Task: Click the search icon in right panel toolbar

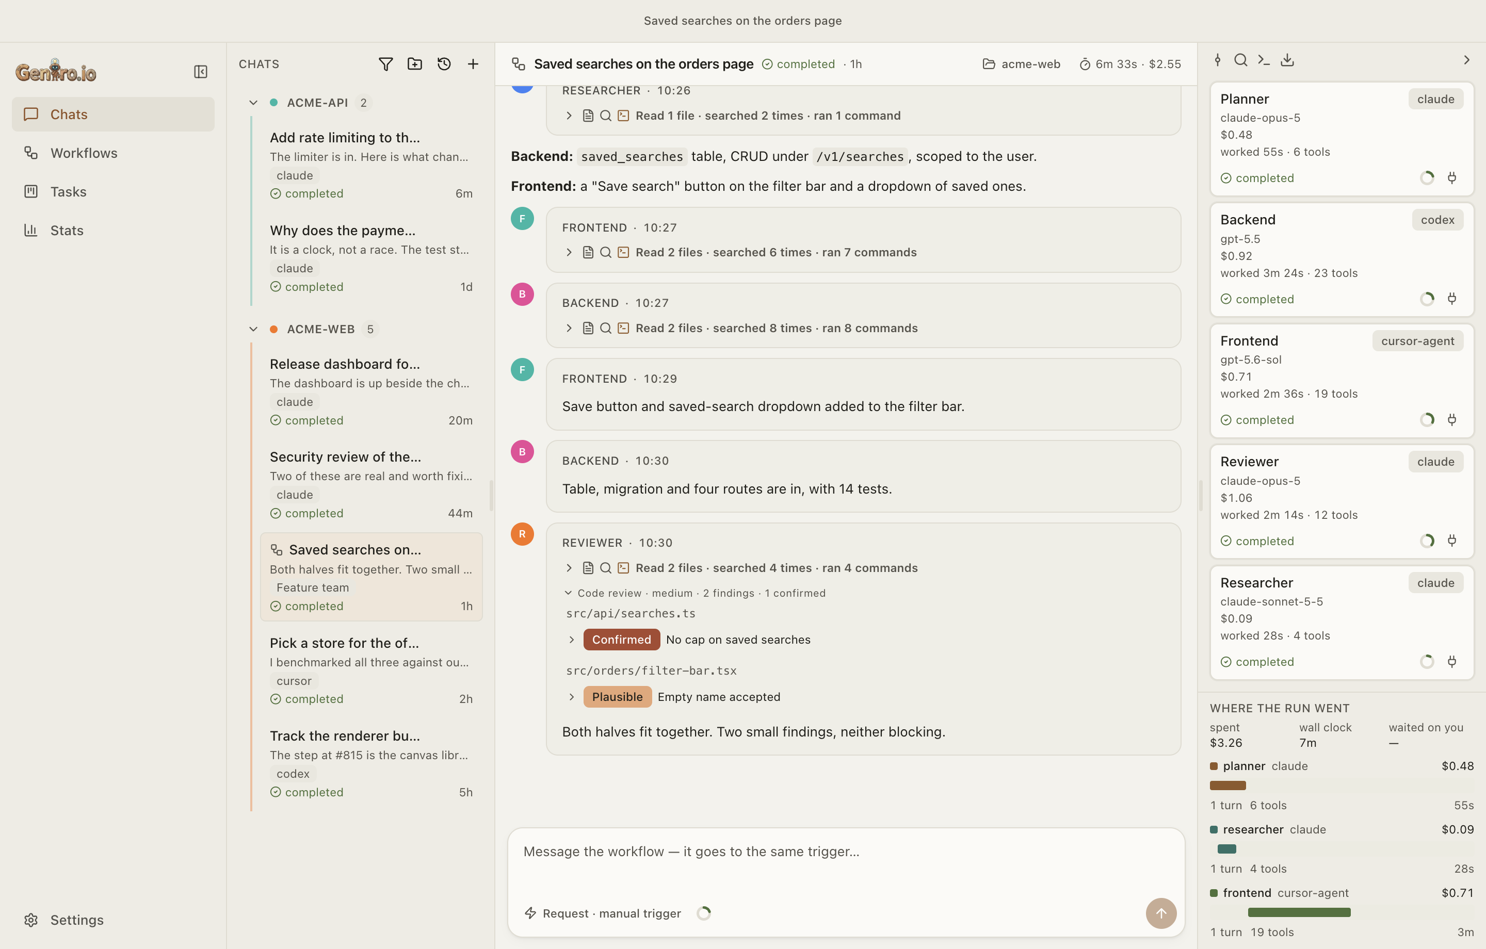Action: pyautogui.click(x=1240, y=60)
